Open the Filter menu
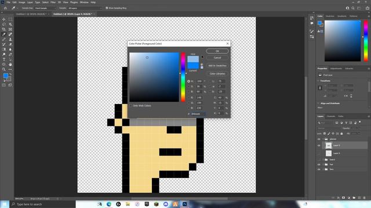 53,2
